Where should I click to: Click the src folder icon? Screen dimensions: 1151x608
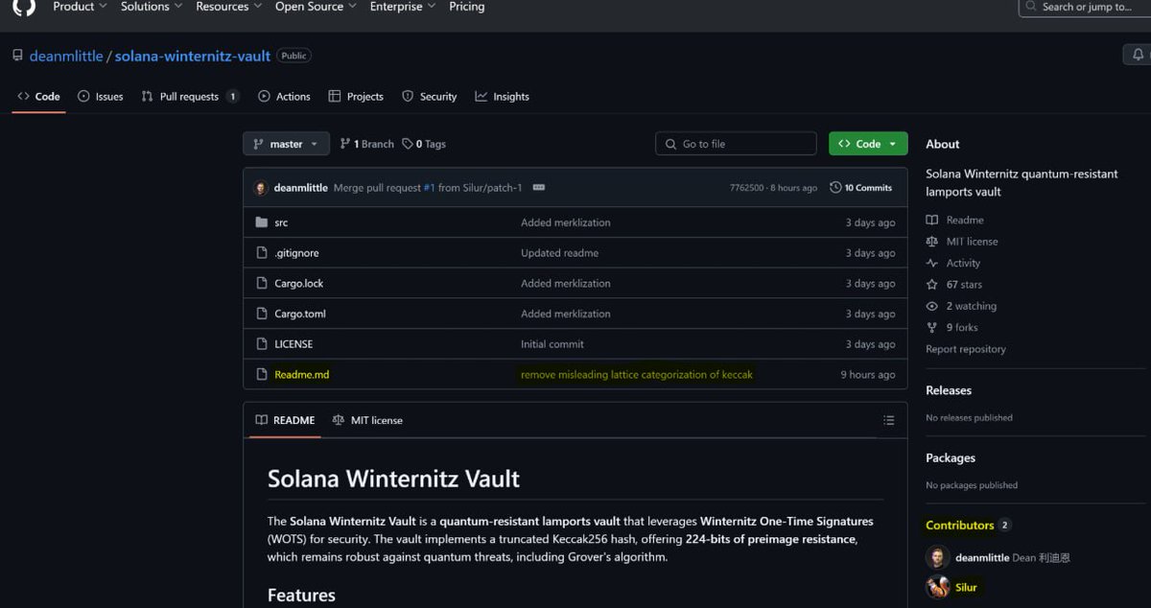pyautogui.click(x=261, y=222)
